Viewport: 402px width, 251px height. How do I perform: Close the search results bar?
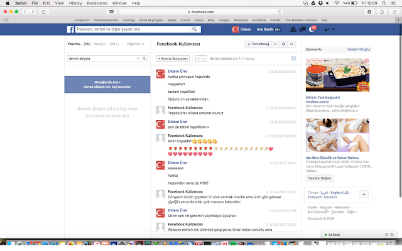tap(293, 58)
